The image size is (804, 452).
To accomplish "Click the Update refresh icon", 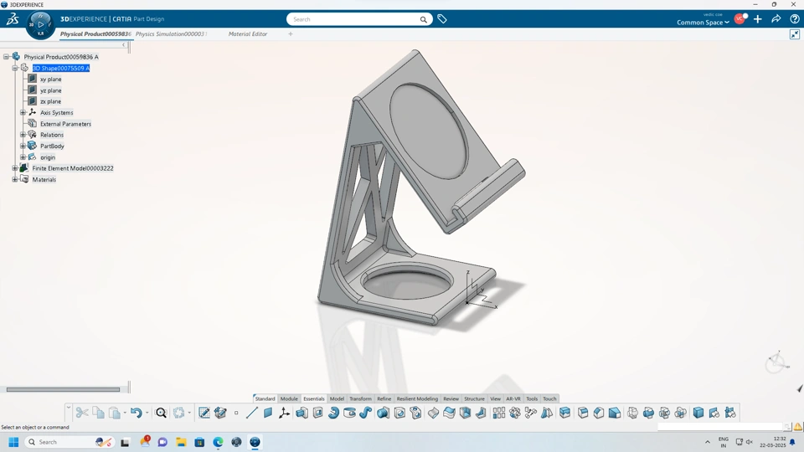I will pyautogui.click(x=178, y=413).
